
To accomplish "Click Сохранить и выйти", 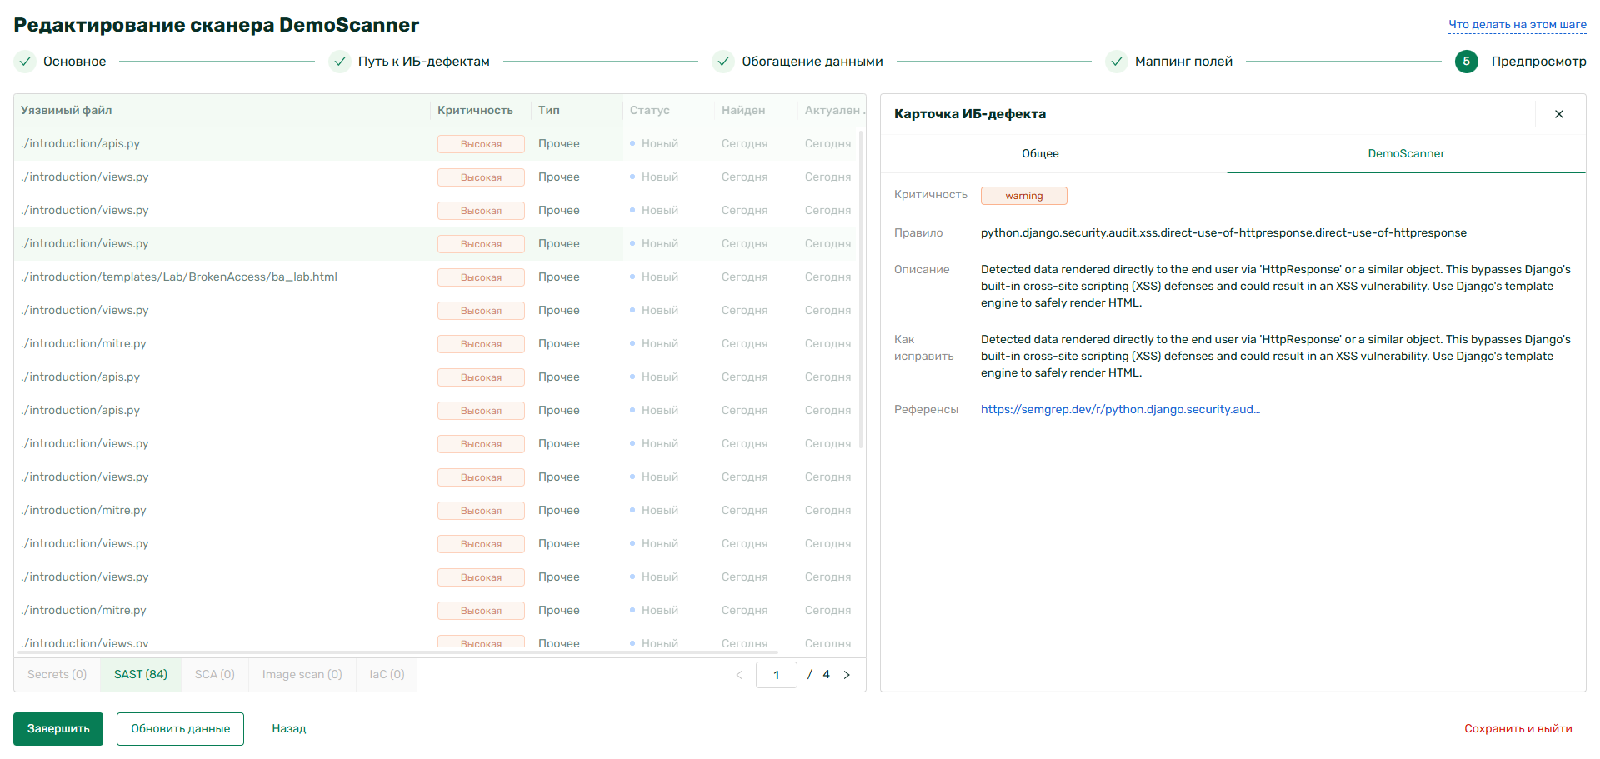I will (x=1518, y=729).
